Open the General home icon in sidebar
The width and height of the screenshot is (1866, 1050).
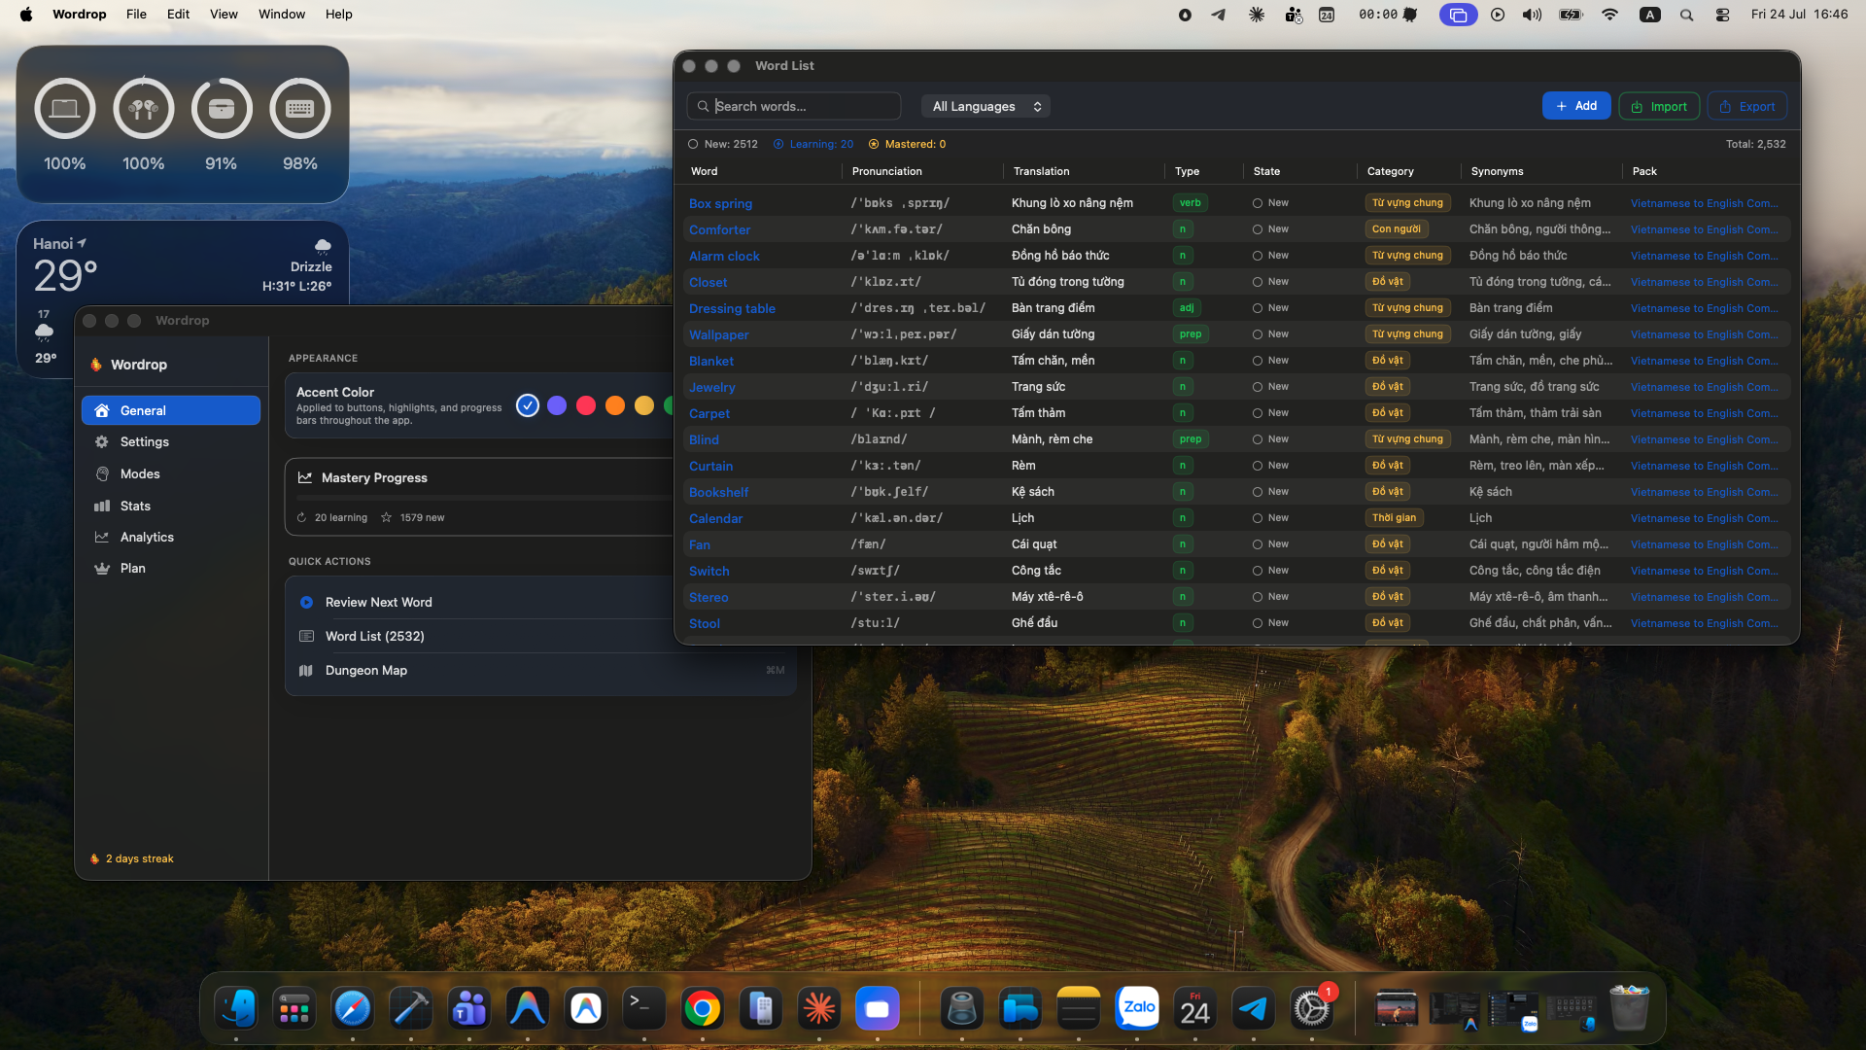click(x=102, y=410)
